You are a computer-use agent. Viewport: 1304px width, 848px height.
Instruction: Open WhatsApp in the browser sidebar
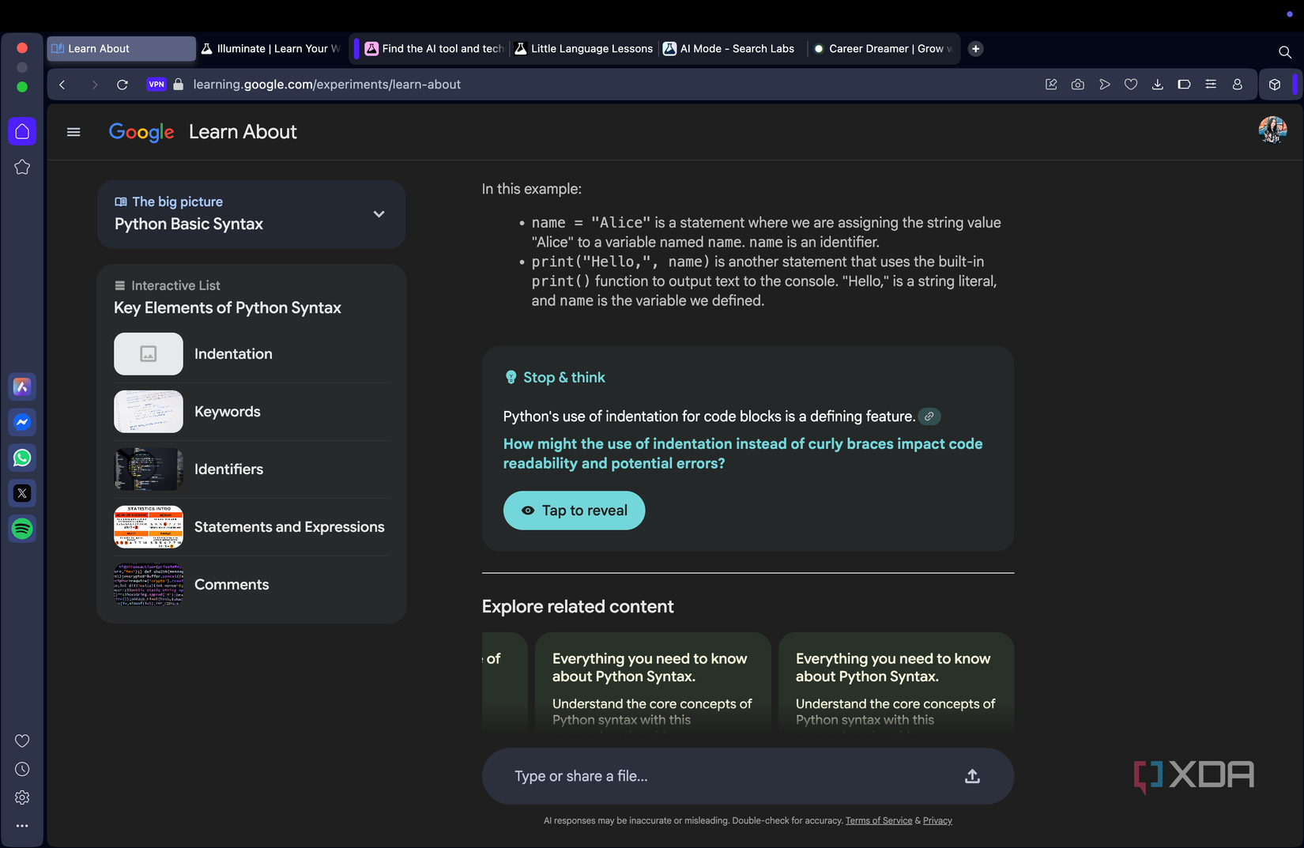22,458
